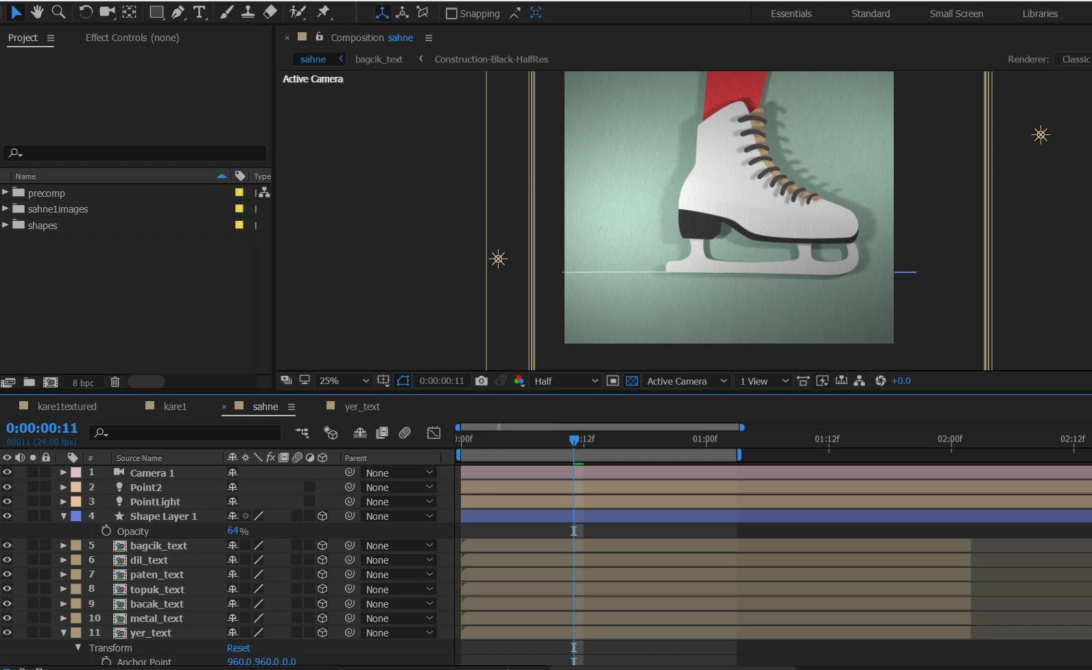This screenshot has width=1092, height=670.
Task: Click the label color swatch of Shape Layer 1
Action: [x=76, y=516]
